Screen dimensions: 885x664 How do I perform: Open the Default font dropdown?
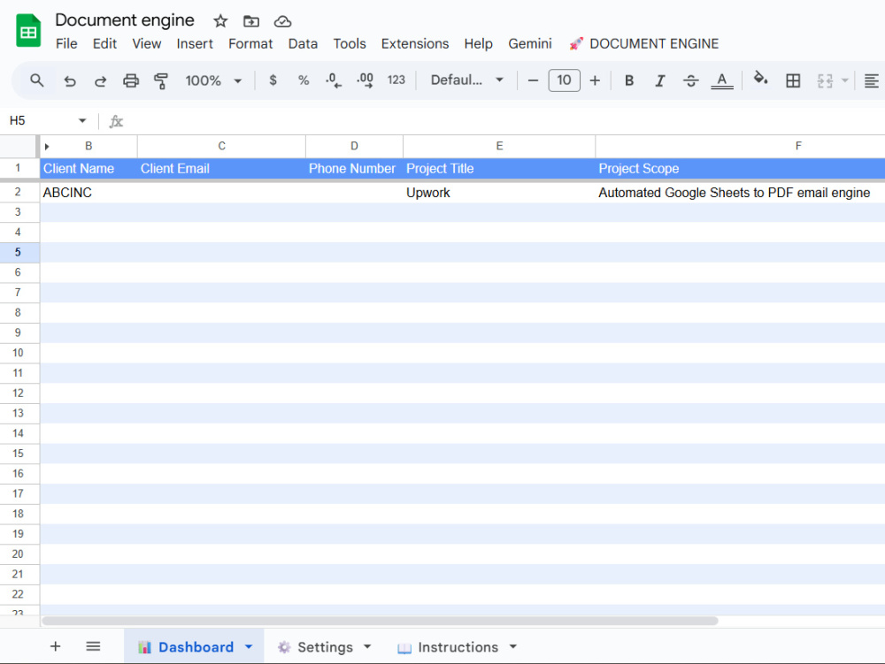(466, 80)
